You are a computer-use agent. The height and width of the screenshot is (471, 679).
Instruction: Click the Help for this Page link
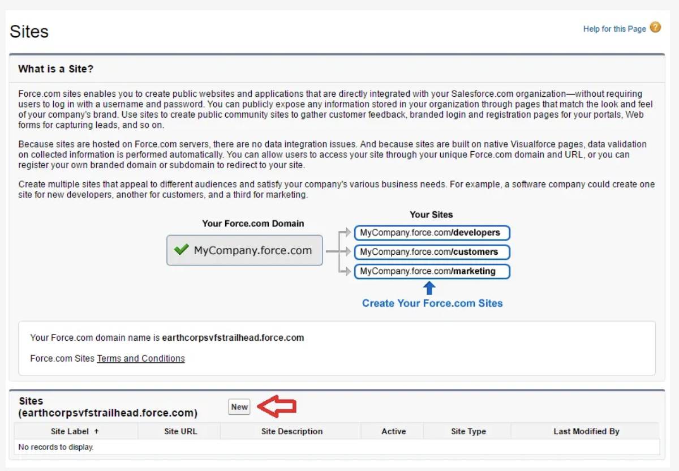(x=614, y=29)
